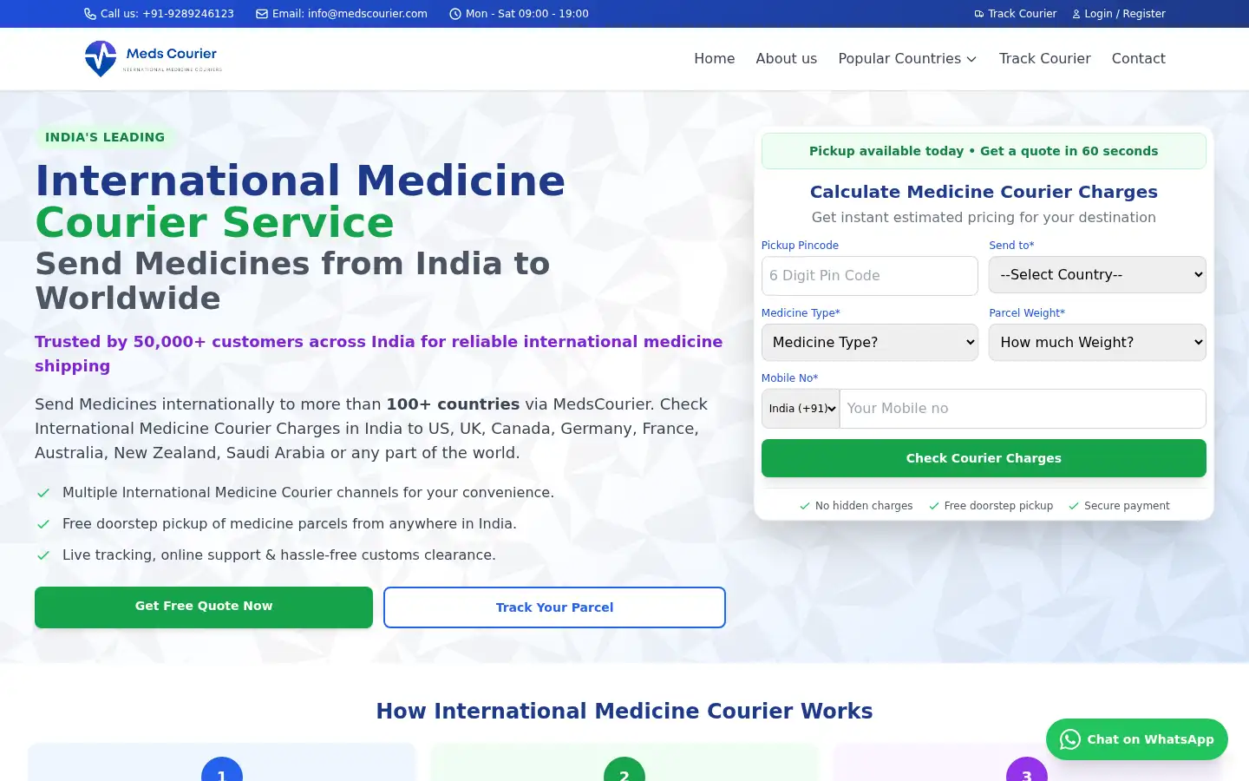This screenshot has width=1249, height=781.
Task: Click the truck icon beside Track Courier
Action: 979,14
